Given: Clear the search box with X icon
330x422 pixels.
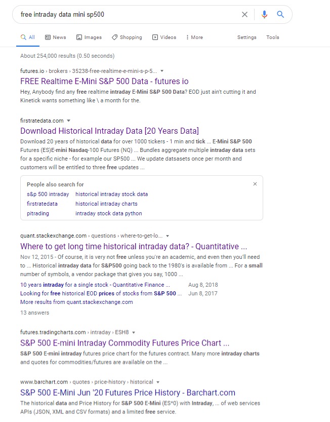Looking at the screenshot, I should click(244, 15).
